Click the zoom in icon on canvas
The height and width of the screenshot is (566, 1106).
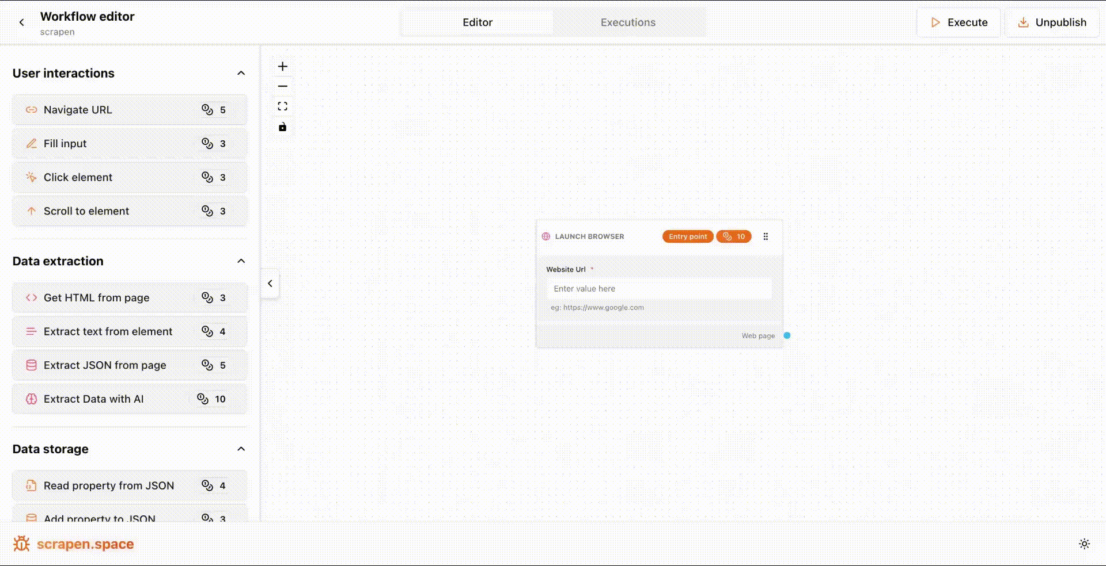282,66
